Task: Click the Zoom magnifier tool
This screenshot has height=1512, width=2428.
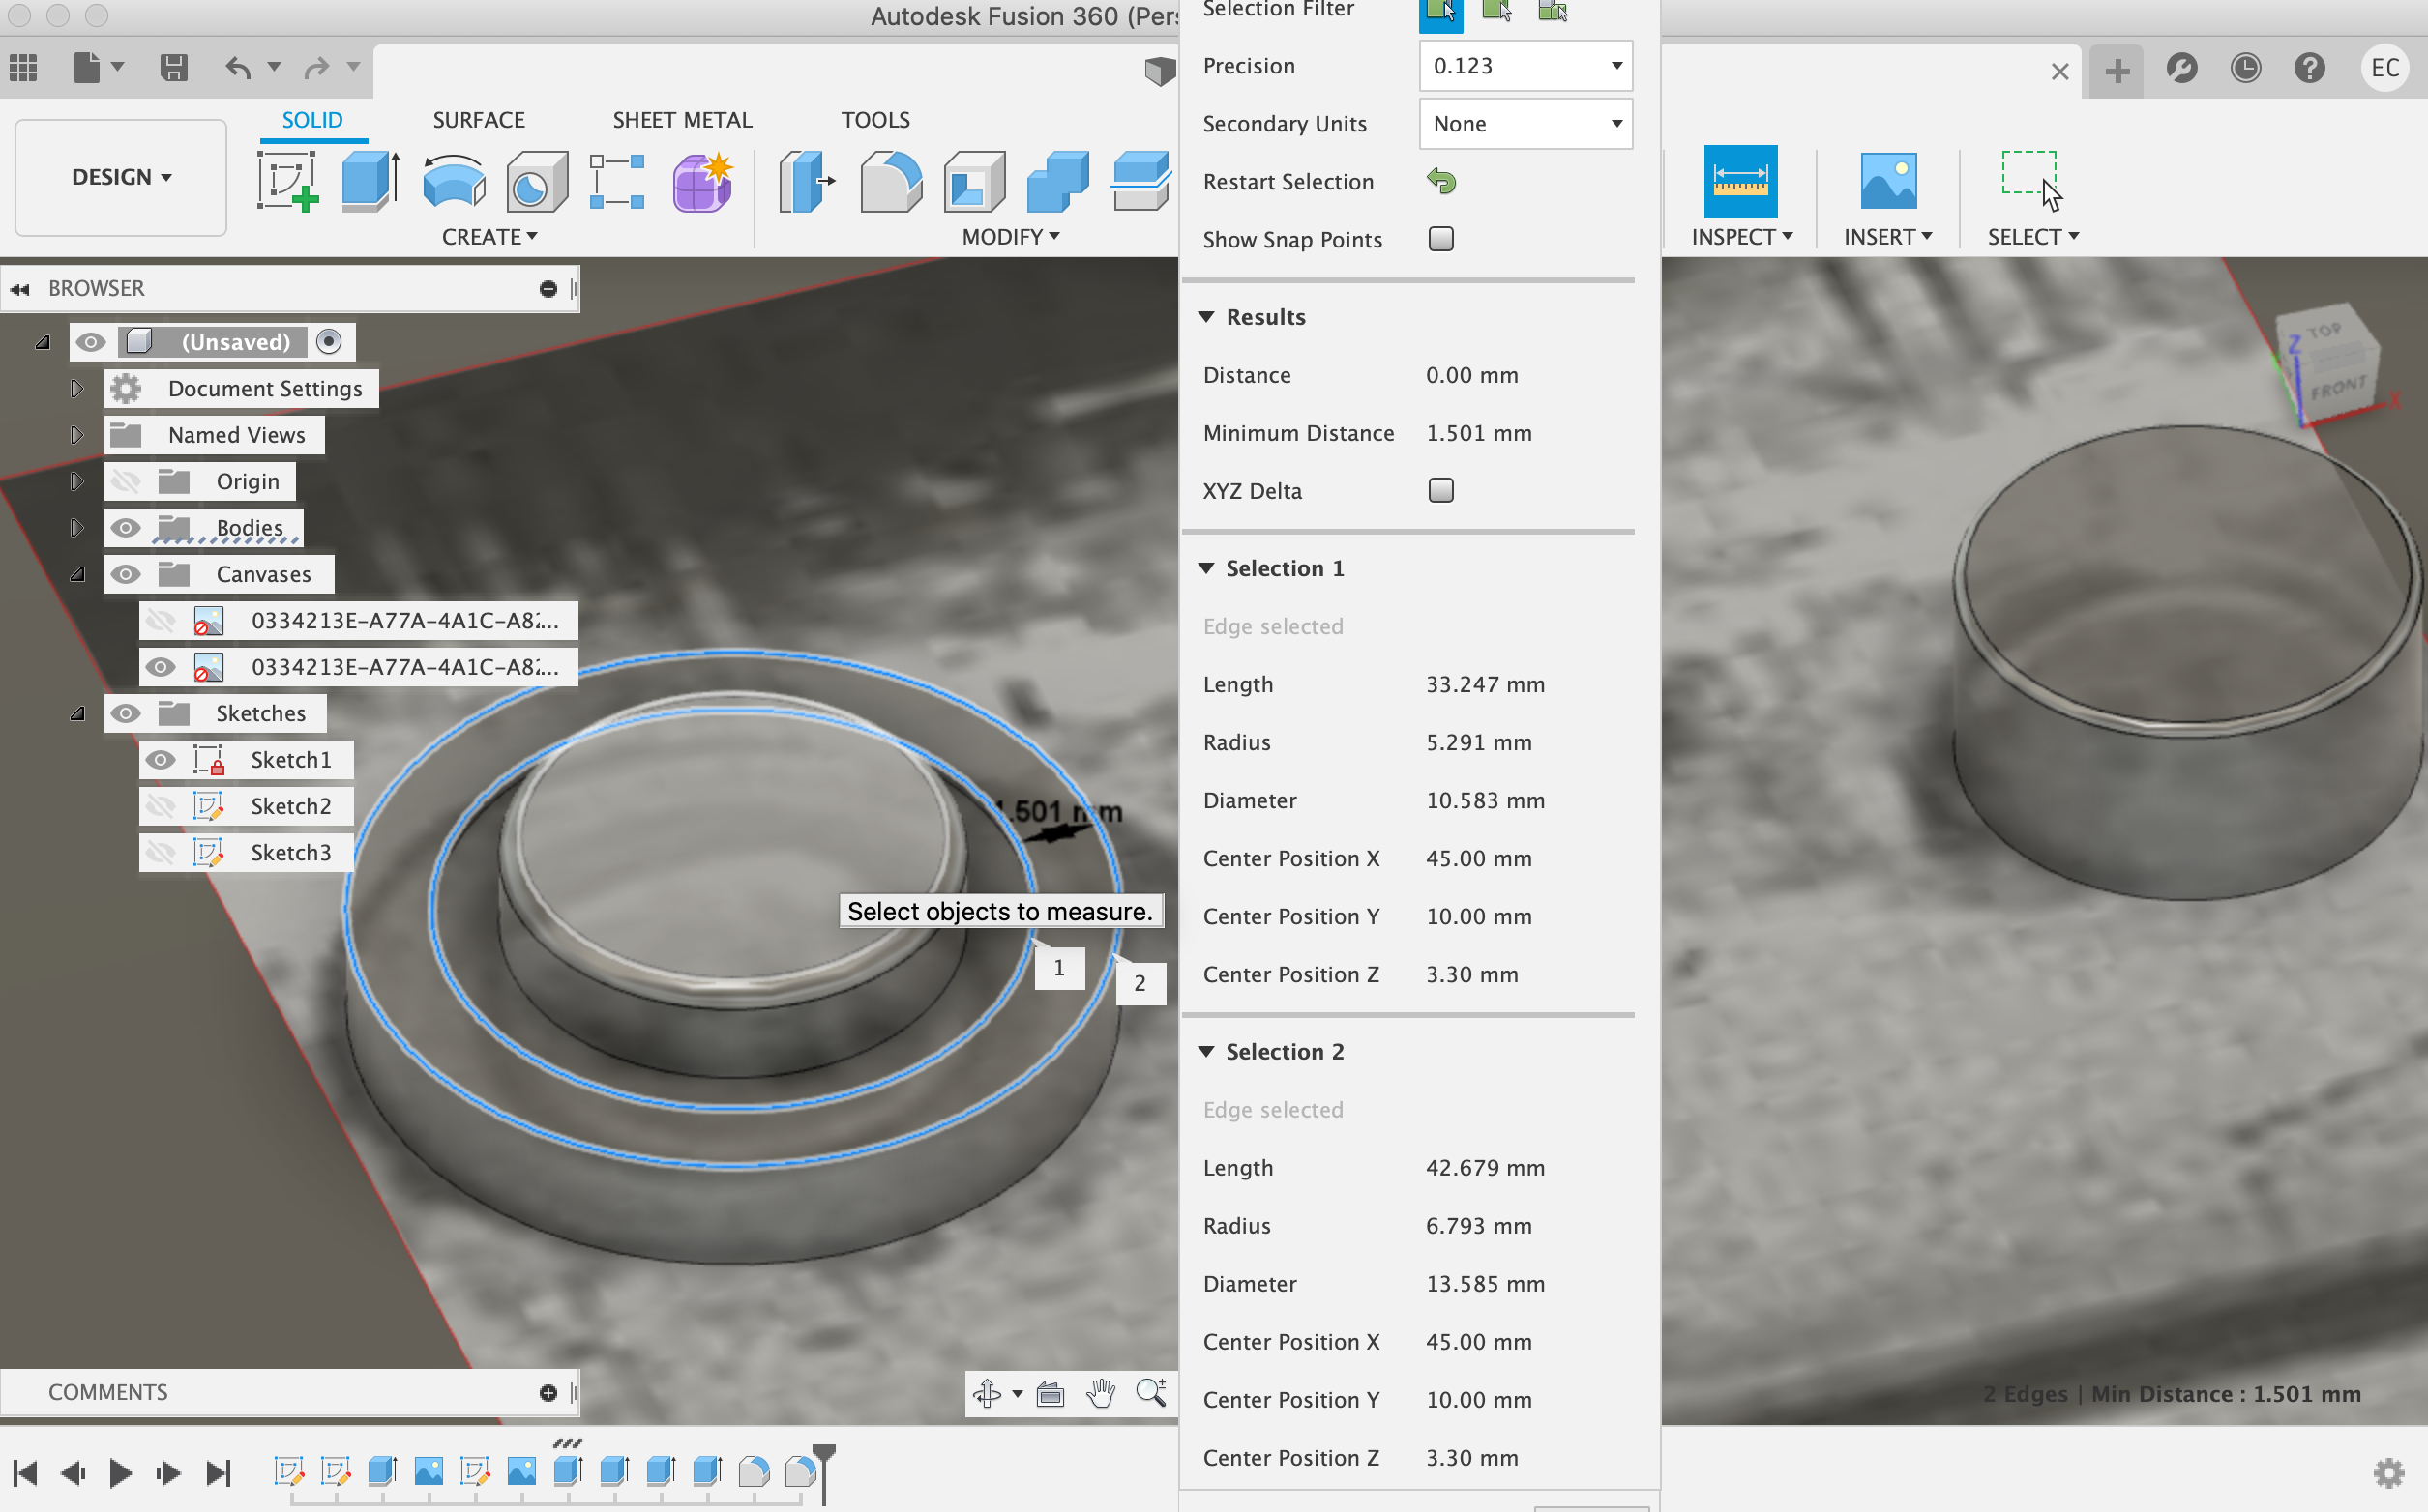Action: pyautogui.click(x=1151, y=1392)
